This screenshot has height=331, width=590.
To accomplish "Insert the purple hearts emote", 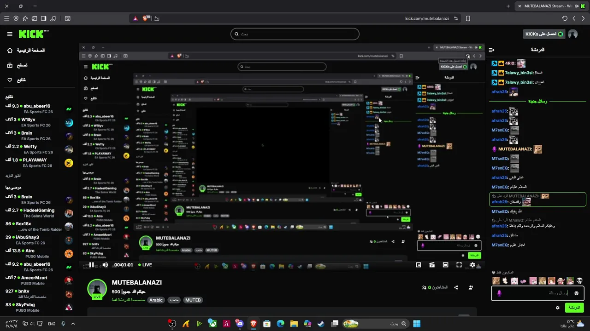I will 524,281.
